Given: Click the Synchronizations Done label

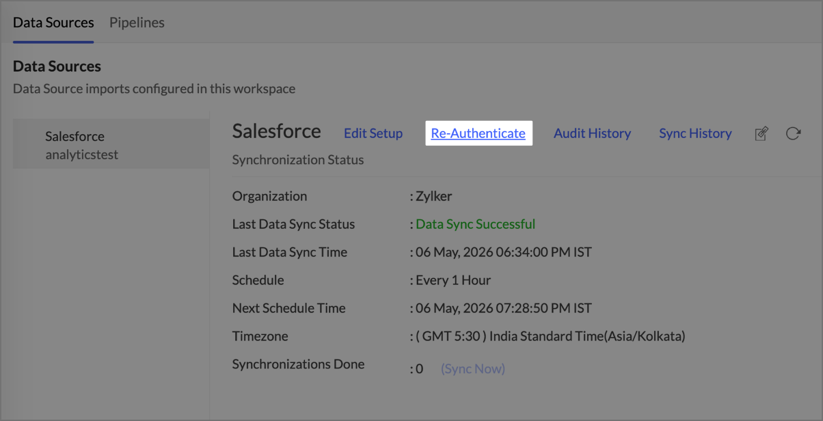Looking at the screenshot, I should pos(298,364).
